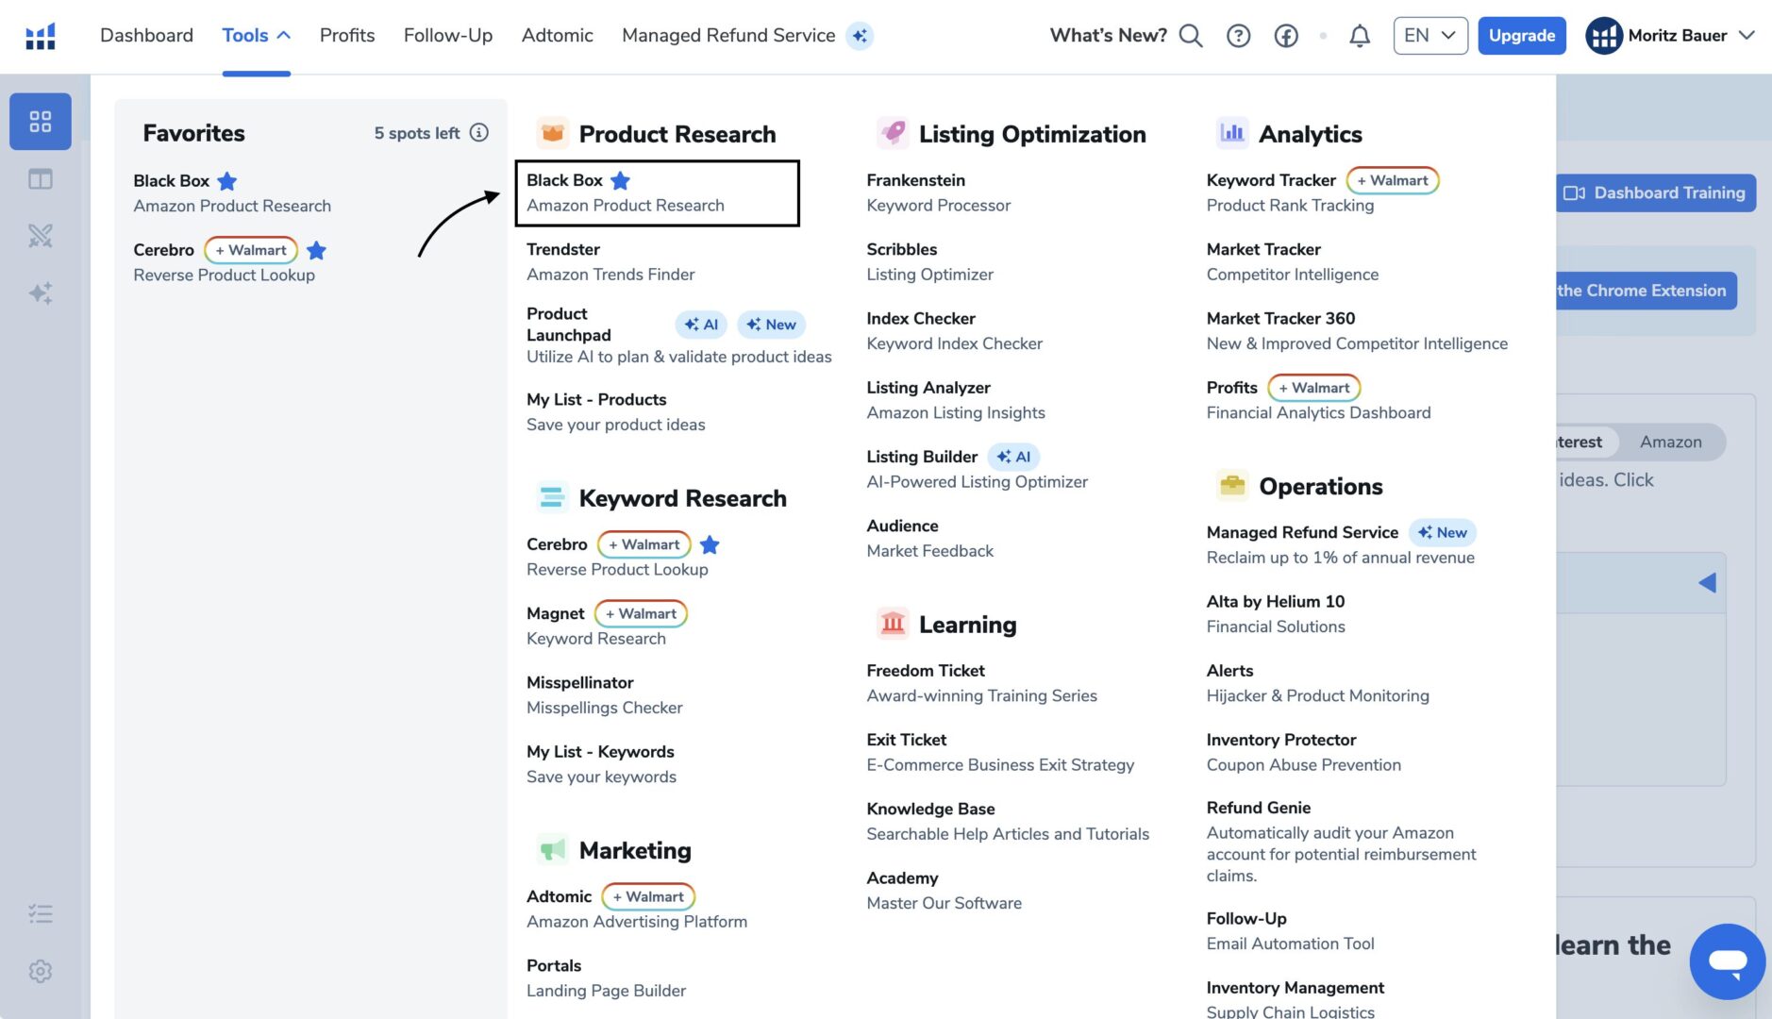Open the settings gear in sidebar
Image resolution: width=1772 pixels, height=1019 pixels.
(40, 971)
